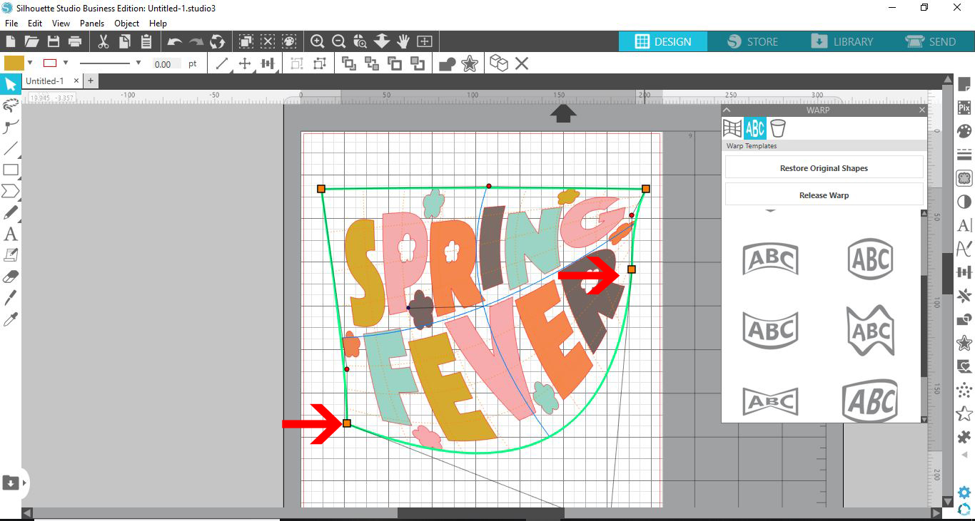The height and width of the screenshot is (521, 975).
Task: Add a new document tab with plus
Action: click(x=91, y=81)
